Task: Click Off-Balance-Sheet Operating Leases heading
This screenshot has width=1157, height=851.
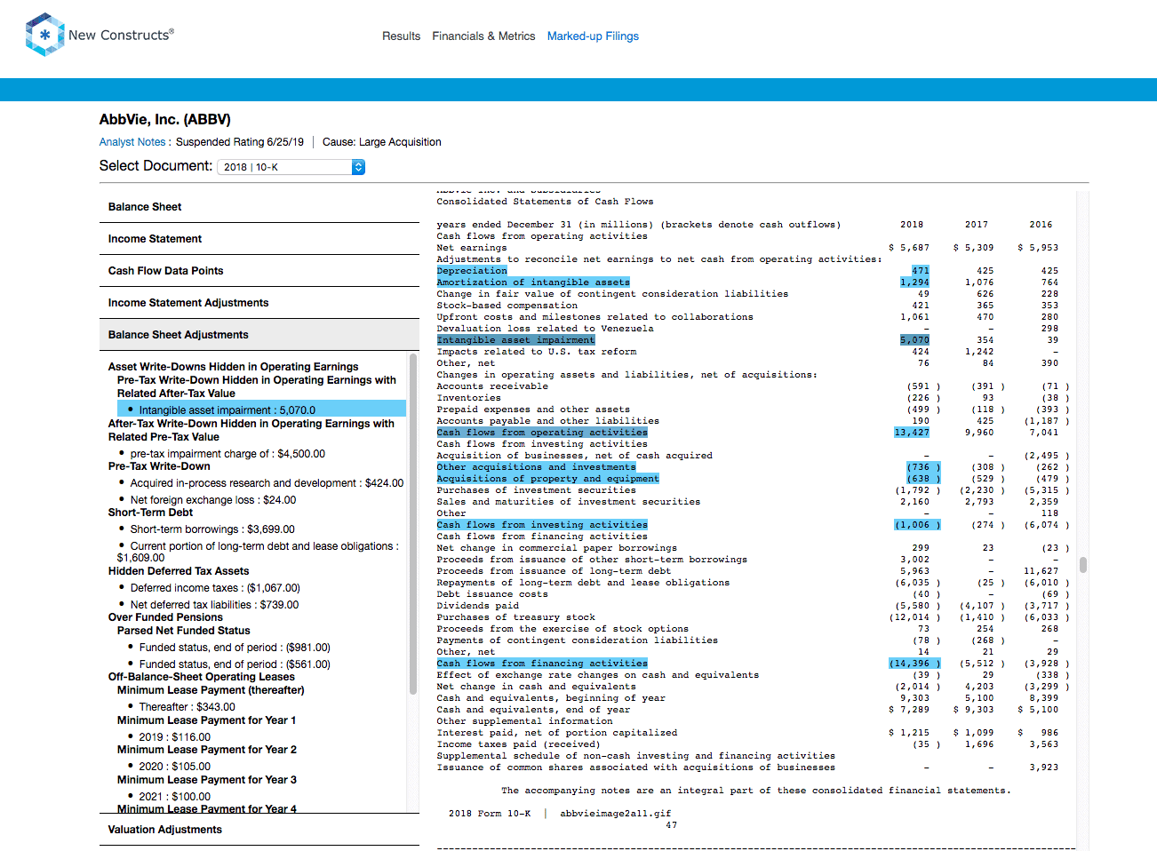Action: point(202,677)
